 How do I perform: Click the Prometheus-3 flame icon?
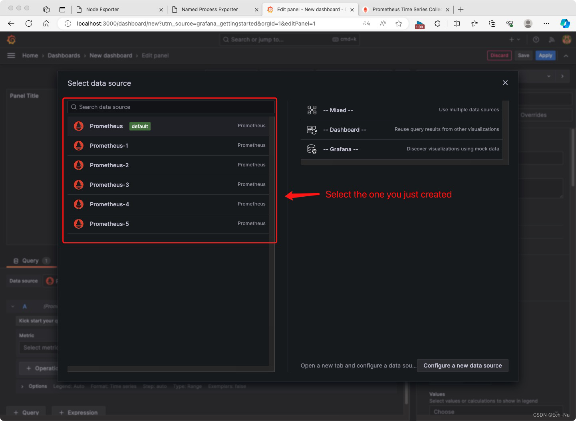tap(79, 185)
